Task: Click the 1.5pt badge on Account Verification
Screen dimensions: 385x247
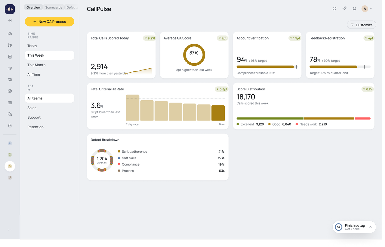Action: 295,38
